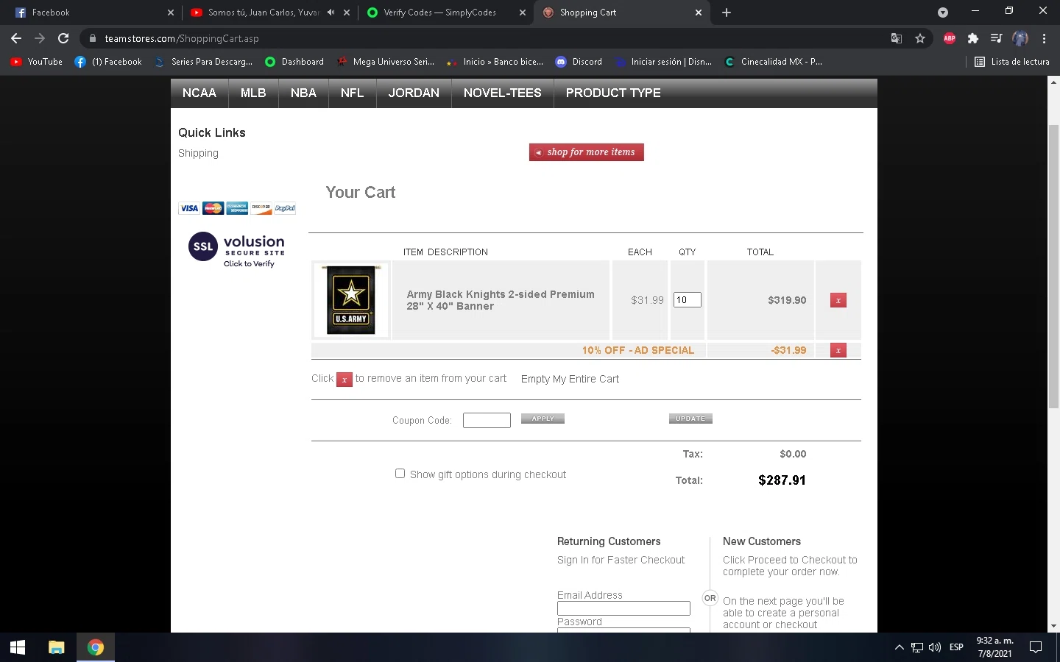
Task: Open ESP language indicator in taskbar
Action: pos(956,647)
